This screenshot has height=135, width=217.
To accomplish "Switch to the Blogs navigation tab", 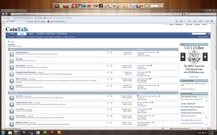I will [31, 34].
